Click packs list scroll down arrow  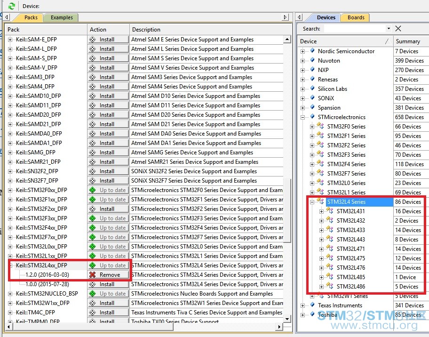pyautogui.click(x=287, y=319)
